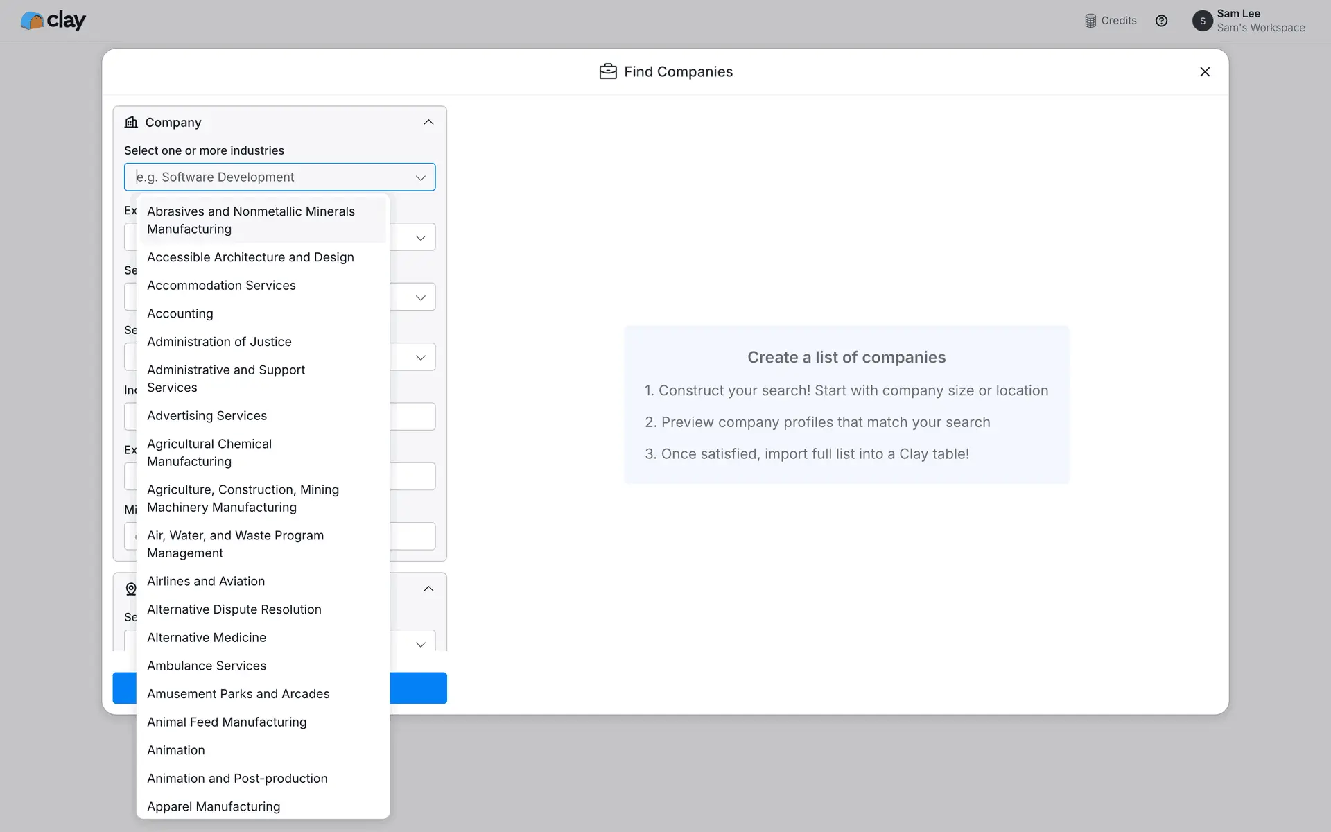Click the location pin section icon

(131, 589)
